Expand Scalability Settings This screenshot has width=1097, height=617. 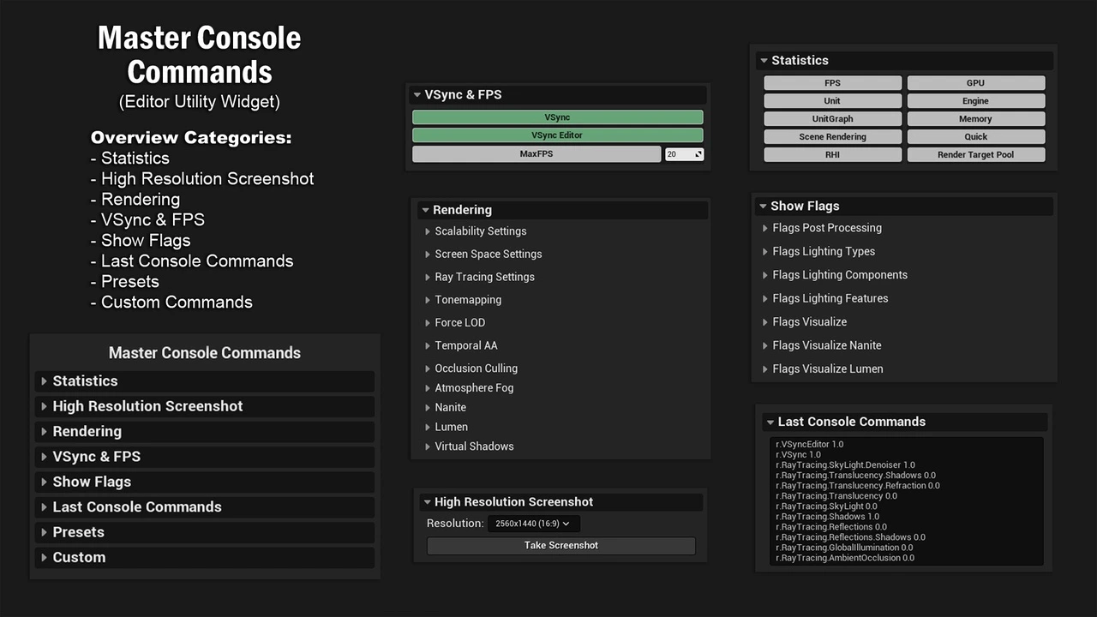pos(480,231)
